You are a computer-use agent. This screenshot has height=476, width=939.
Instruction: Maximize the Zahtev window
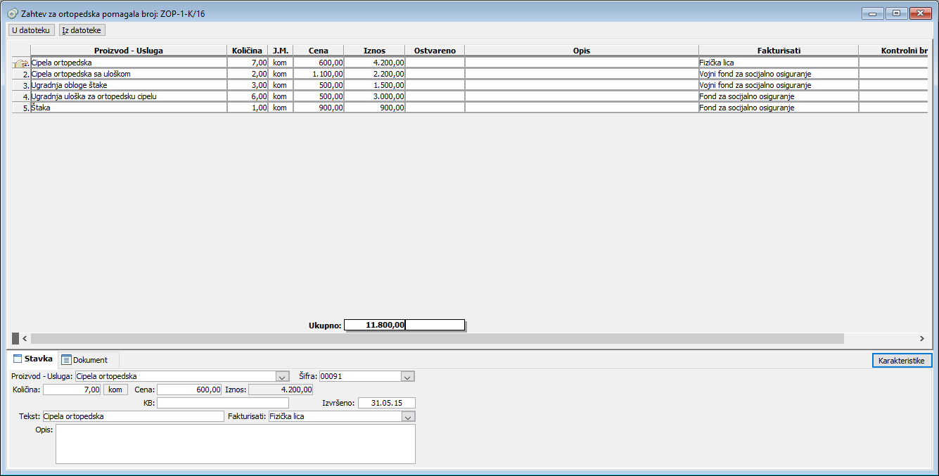click(896, 13)
